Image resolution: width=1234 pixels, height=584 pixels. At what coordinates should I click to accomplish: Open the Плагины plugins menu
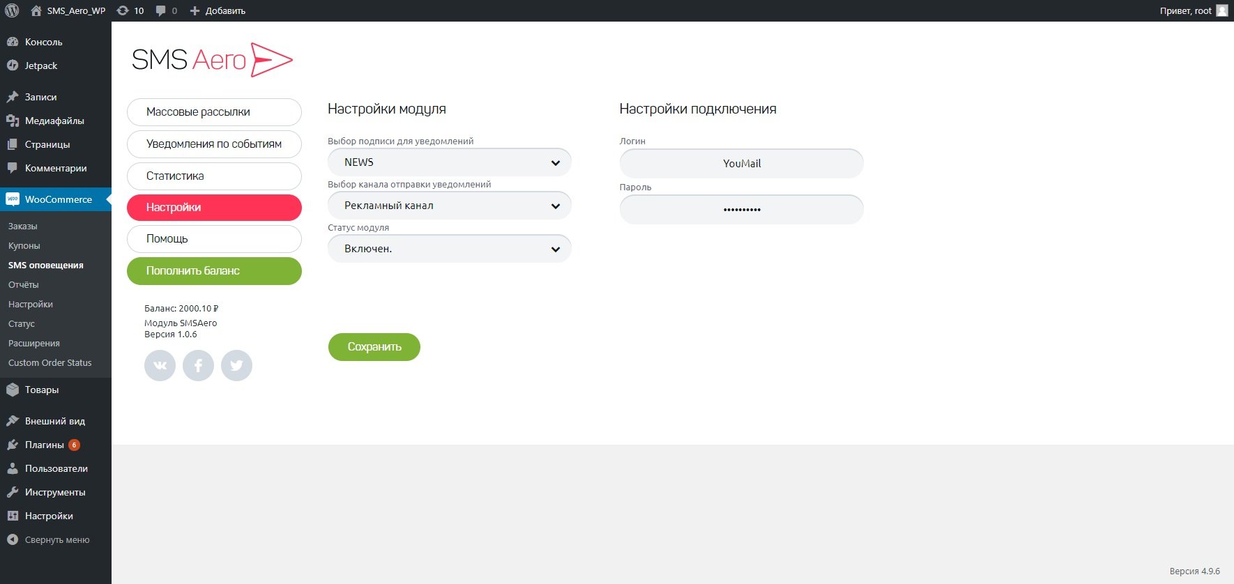coord(56,445)
